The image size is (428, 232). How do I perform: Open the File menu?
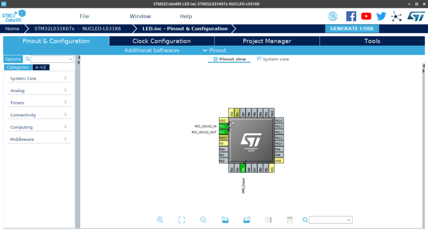coord(85,17)
